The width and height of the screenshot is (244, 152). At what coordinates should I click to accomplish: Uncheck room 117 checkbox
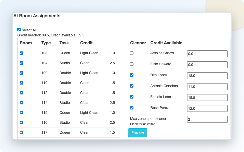tap(21, 133)
